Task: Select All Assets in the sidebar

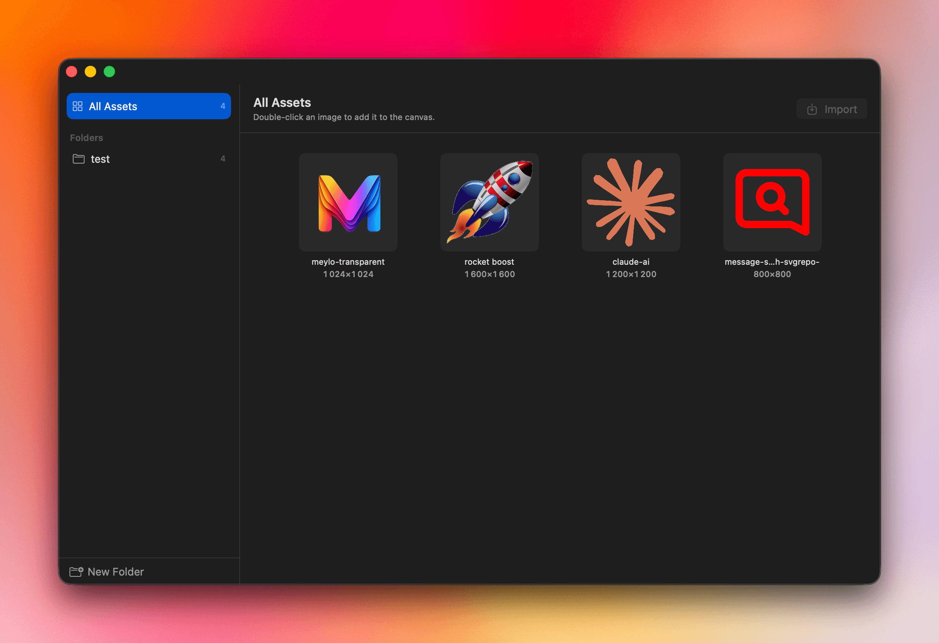Action: [x=148, y=106]
